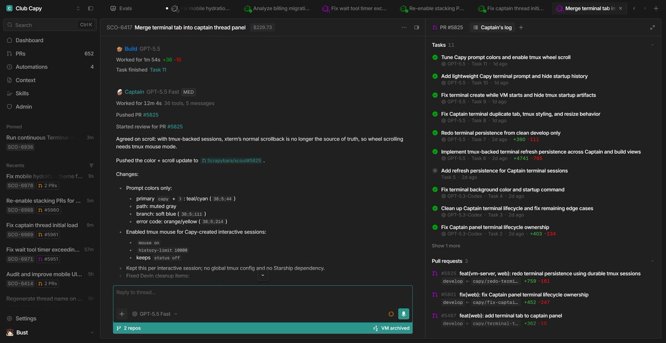Screen dimensions: 666x343
Task: Click the Captain agent icon
Action: [x=119, y=92]
